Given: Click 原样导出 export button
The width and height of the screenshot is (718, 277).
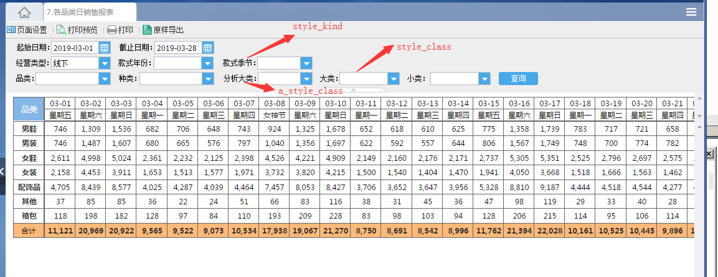Looking at the screenshot, I should pos(163,30).
